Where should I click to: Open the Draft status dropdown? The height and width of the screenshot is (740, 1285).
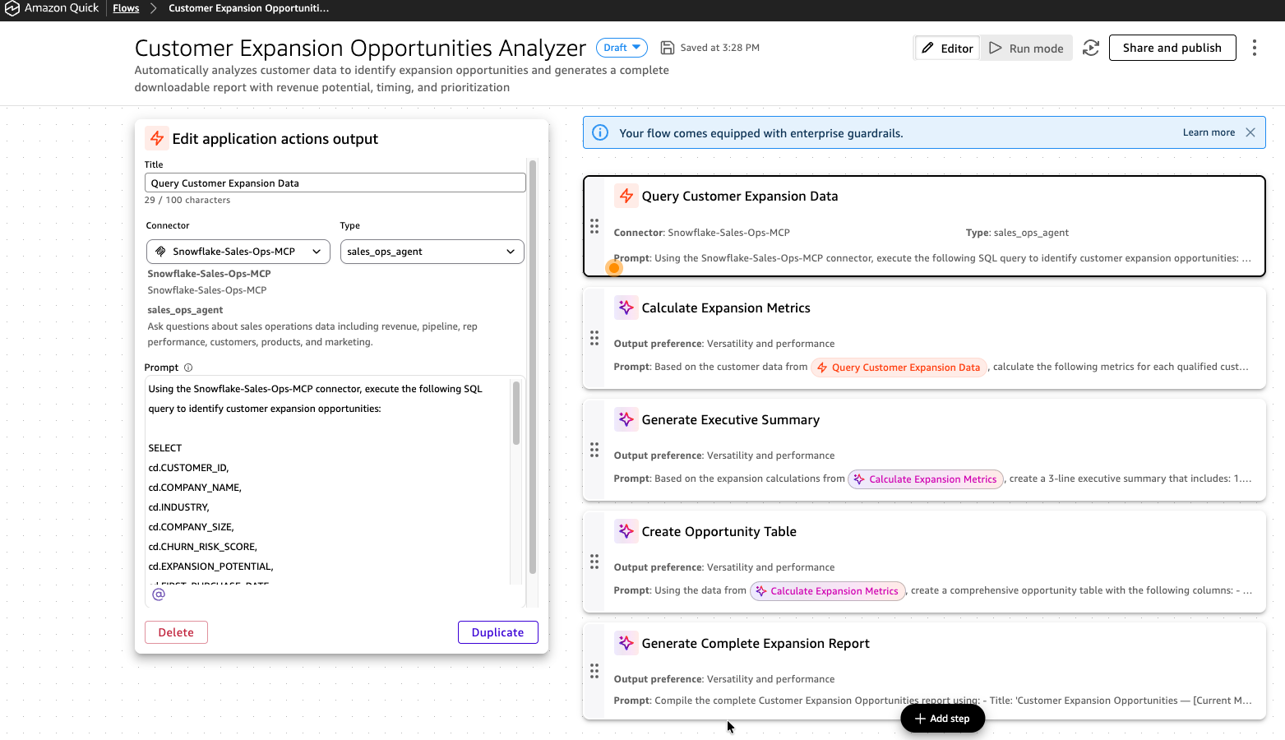[622, 48]
